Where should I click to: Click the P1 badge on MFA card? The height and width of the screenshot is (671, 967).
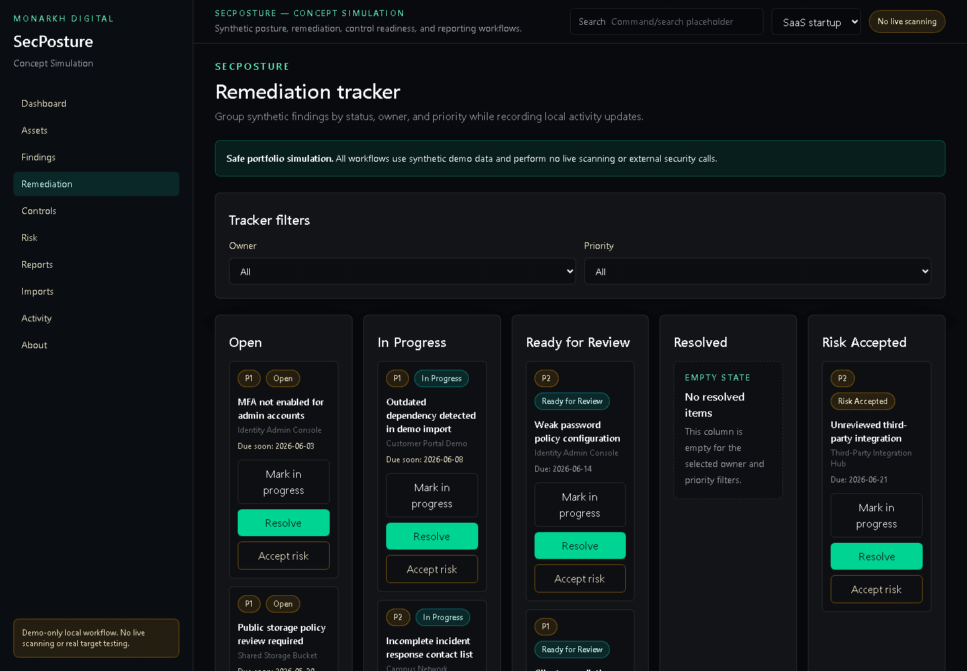(x=249, y=378)
